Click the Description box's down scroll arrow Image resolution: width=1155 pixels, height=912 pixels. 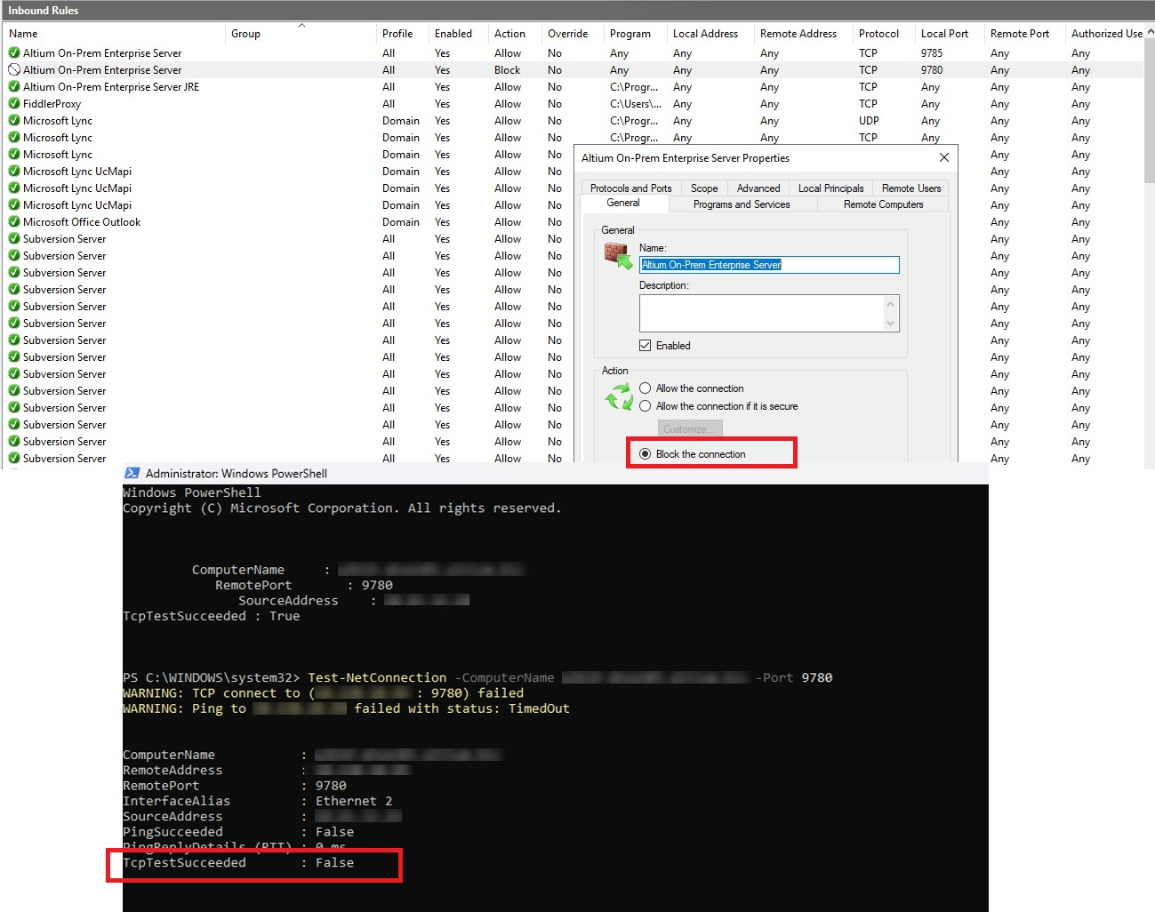[890, 324]
